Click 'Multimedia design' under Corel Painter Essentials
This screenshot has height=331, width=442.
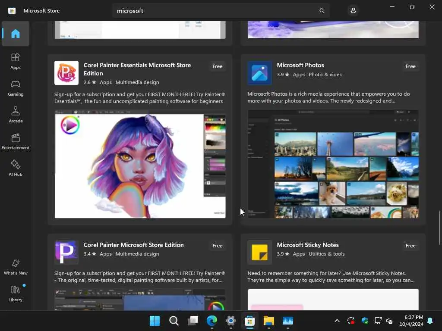[137, 82]
